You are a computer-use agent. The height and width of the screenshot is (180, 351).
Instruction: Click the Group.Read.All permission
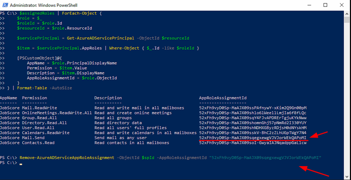(39, 118)
